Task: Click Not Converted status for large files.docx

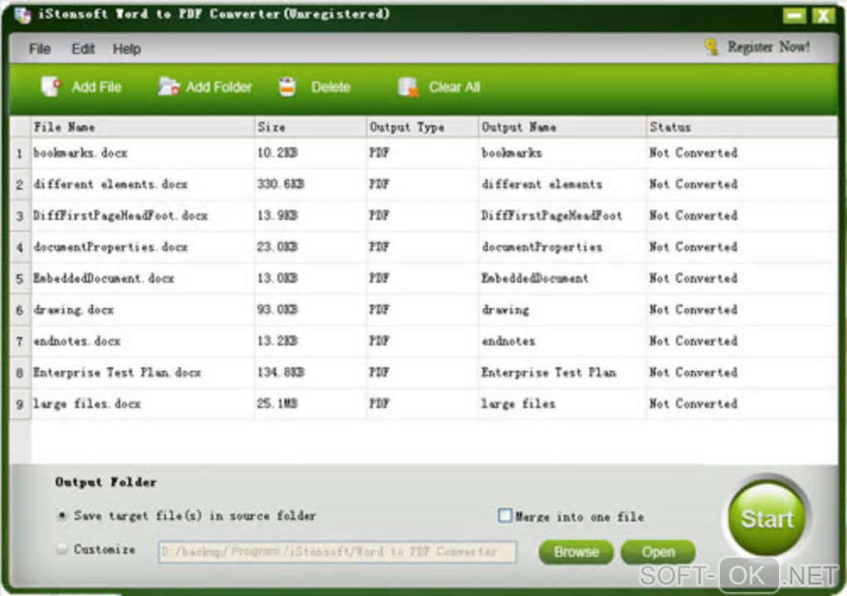Action: (x=693, y=403)
